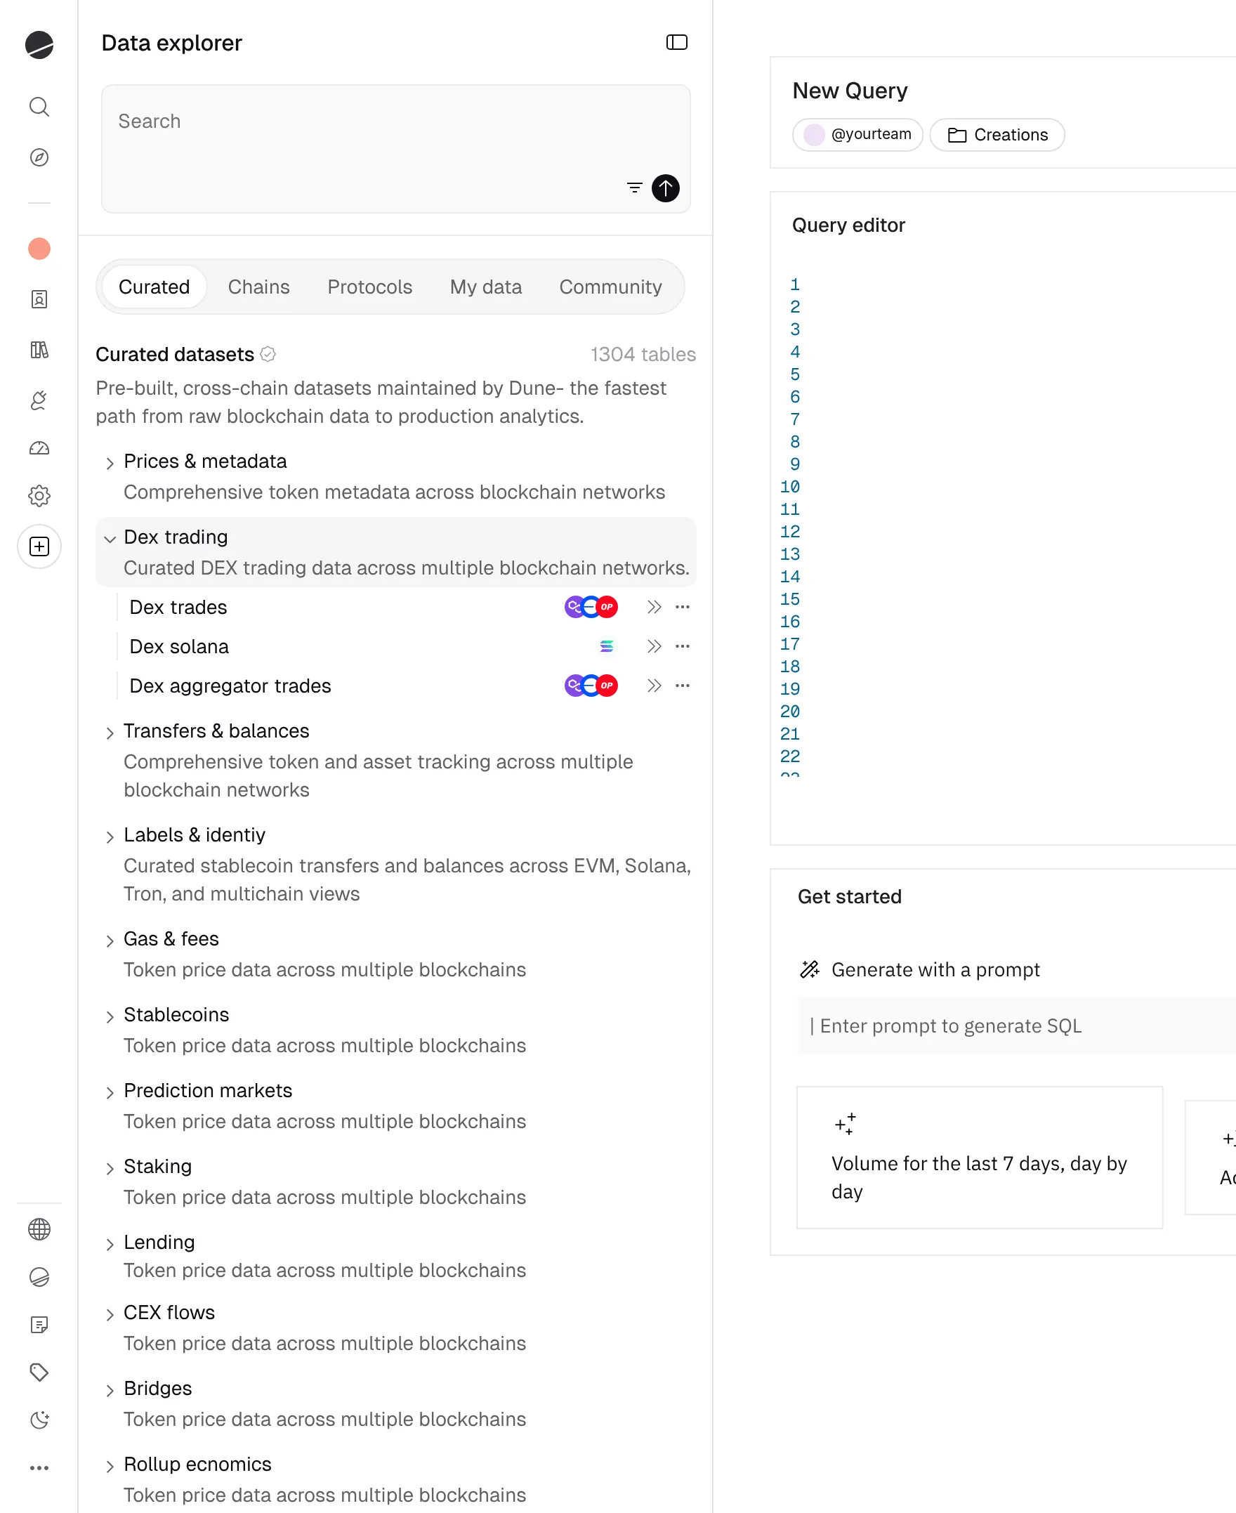
Task: Open the search icon in sidebar
Action: (39, 107)
